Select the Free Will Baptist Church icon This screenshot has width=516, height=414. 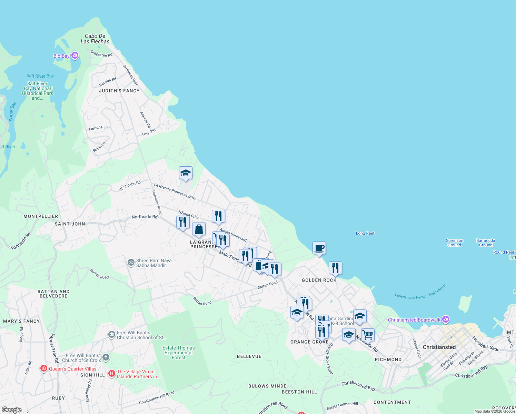point(106,357)
